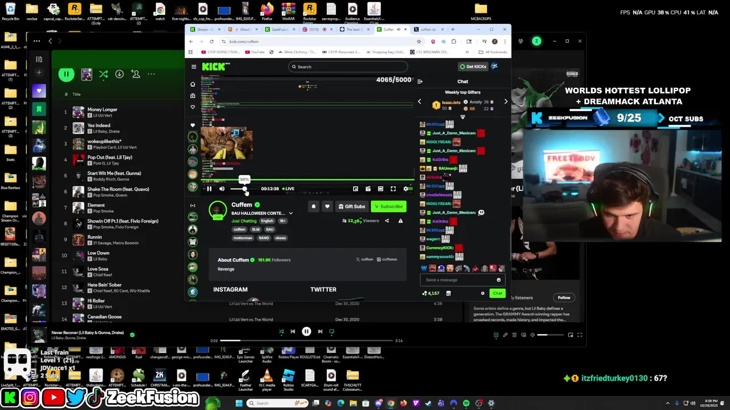
Task: Enter fullscreen in Kick player
Action: [393, 188]
